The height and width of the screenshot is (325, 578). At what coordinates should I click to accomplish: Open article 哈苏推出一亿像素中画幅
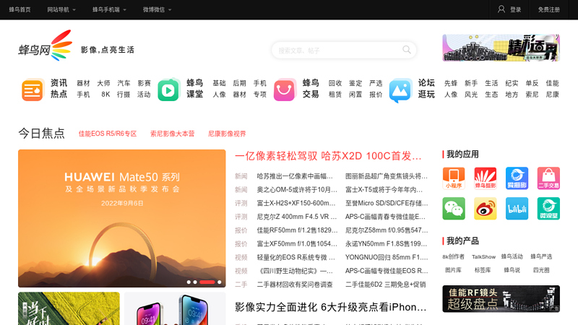295,176
